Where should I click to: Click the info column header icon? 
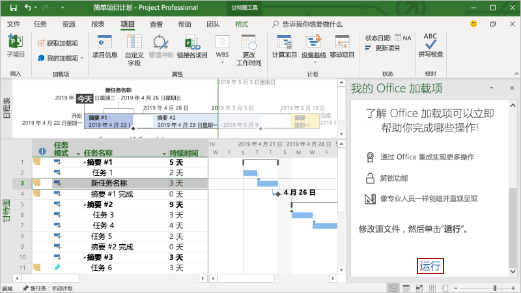42,151
